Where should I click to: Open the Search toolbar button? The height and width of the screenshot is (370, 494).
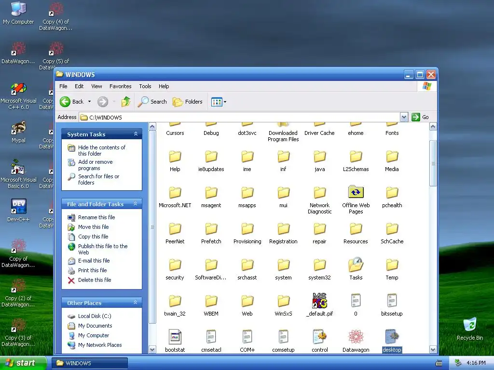(x=152, y=102)
